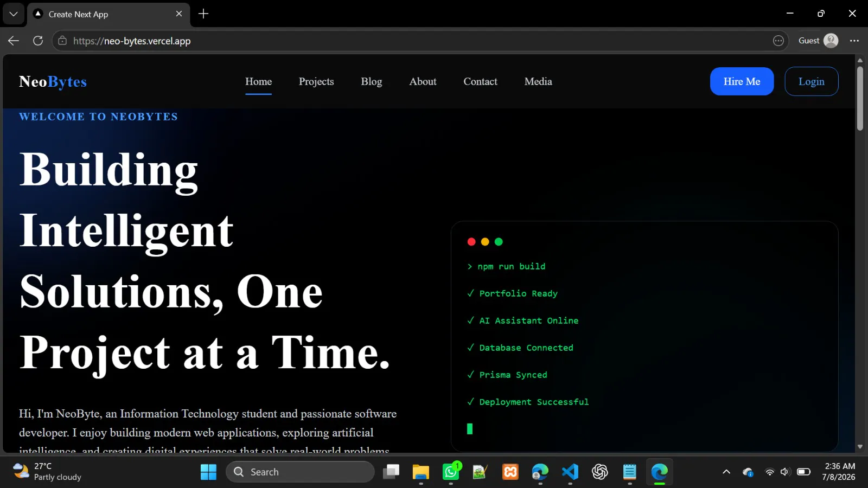Open the Windows Start menu

[x=208, y=472]
